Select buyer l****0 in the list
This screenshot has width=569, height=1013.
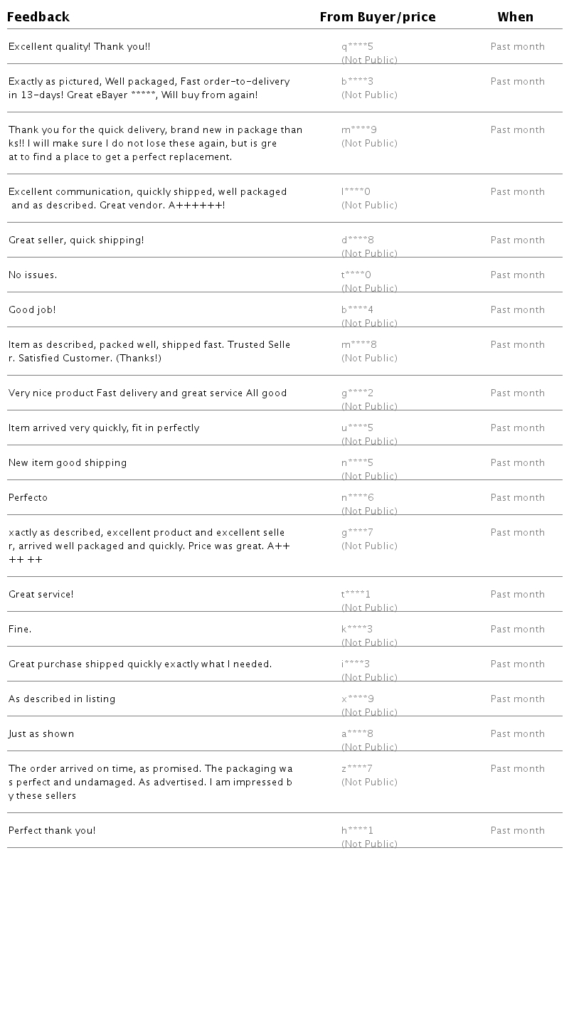(x=356, y=192)
